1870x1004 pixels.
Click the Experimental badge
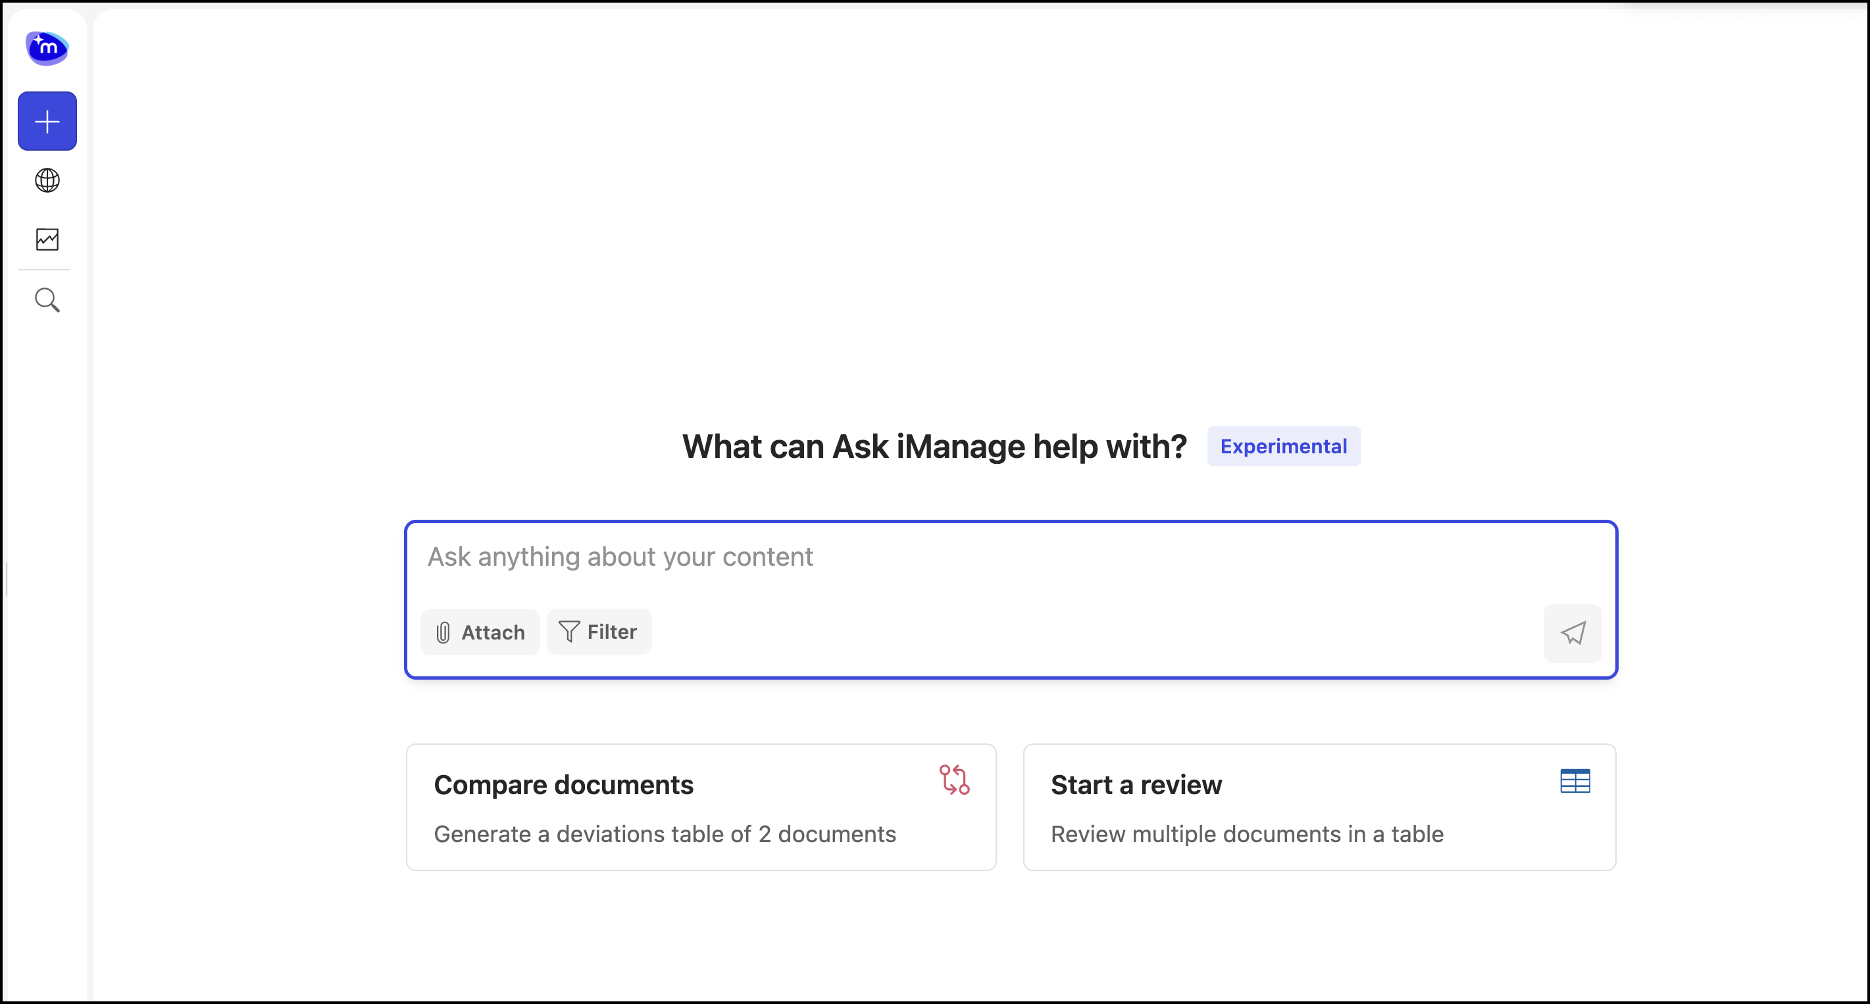pos(1282,445)
